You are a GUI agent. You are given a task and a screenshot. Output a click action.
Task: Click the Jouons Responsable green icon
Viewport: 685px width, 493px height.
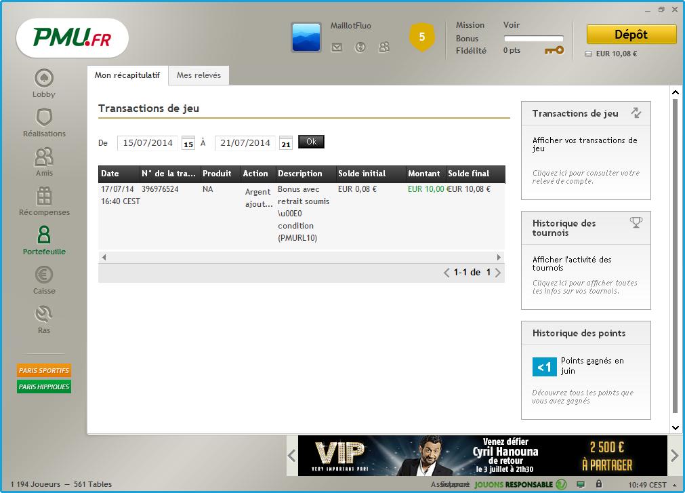(562, 484)
